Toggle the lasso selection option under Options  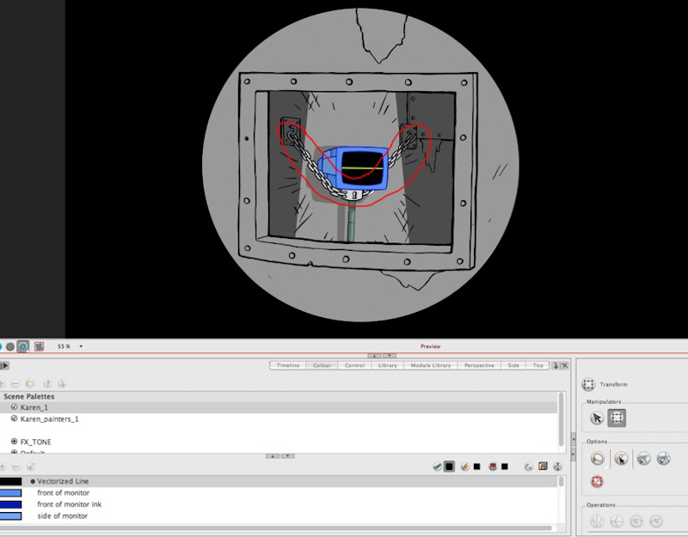pos(598,459)
